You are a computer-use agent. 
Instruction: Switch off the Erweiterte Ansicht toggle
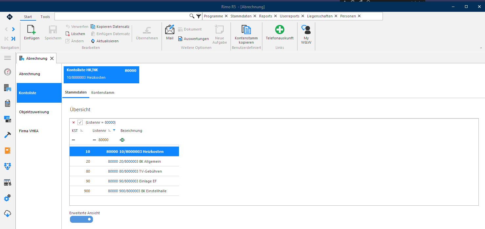point(81,219)
